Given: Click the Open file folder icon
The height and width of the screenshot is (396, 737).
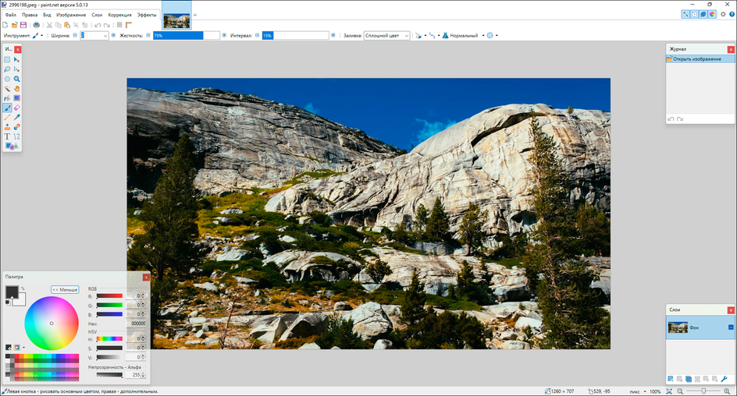Looking at the screenshot, I should point(15,25).
